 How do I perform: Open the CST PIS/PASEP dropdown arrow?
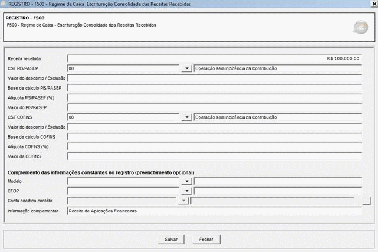186,68
